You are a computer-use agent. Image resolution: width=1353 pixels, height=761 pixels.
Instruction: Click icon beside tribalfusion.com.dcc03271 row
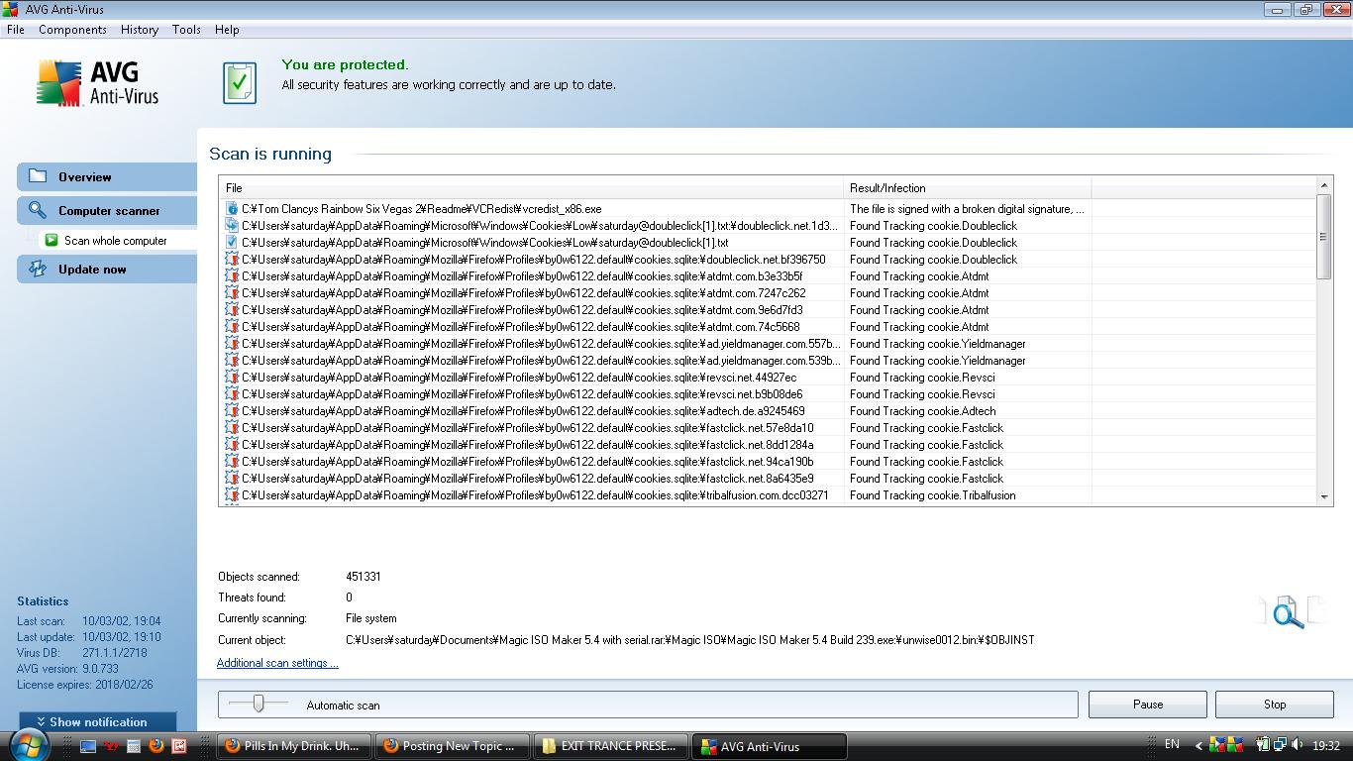(232, 495)
